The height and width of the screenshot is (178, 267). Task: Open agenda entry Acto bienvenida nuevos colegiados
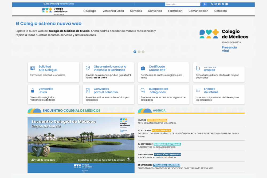point(157,123)
